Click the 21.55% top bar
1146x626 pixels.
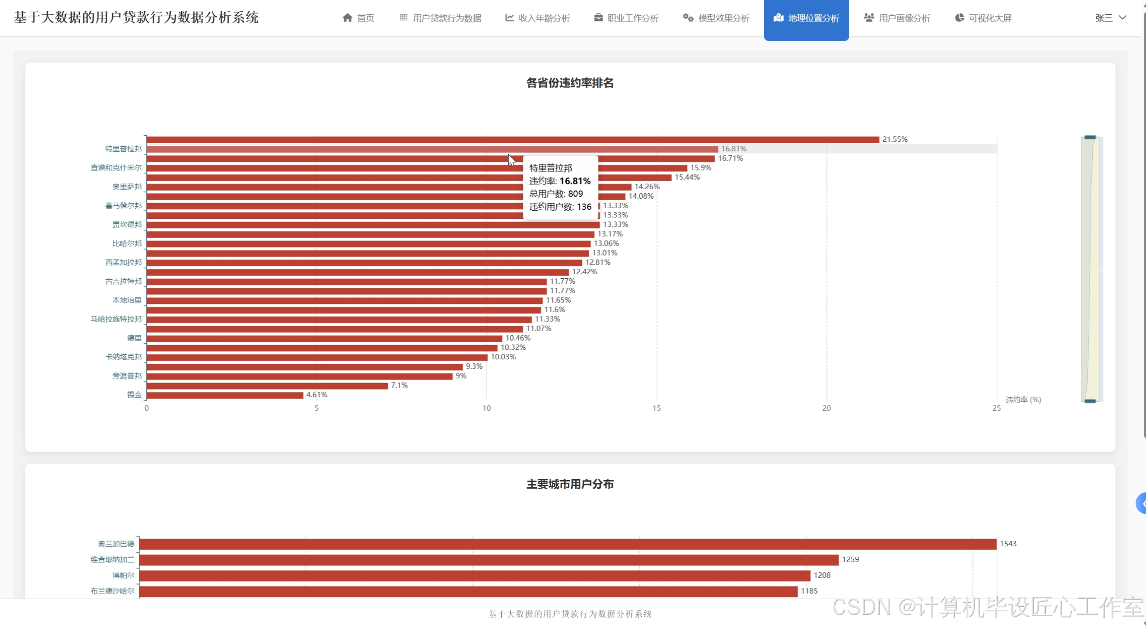[513, 139]
